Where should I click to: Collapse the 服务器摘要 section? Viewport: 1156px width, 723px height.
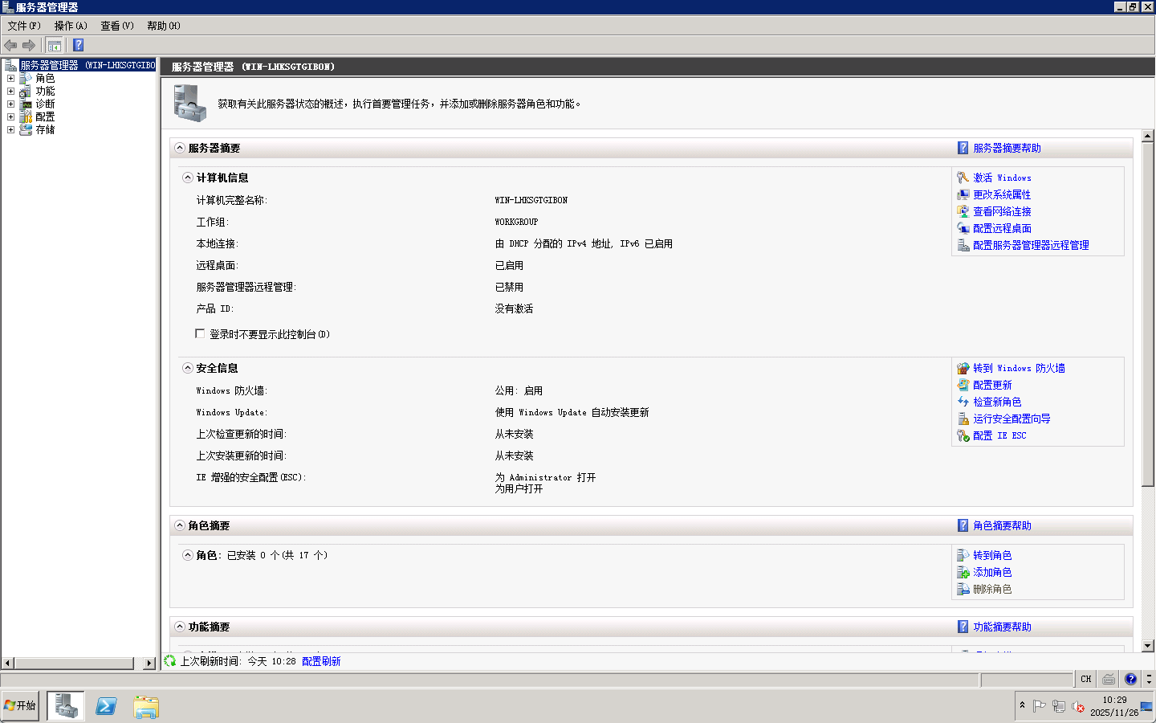tap(180, 148)
